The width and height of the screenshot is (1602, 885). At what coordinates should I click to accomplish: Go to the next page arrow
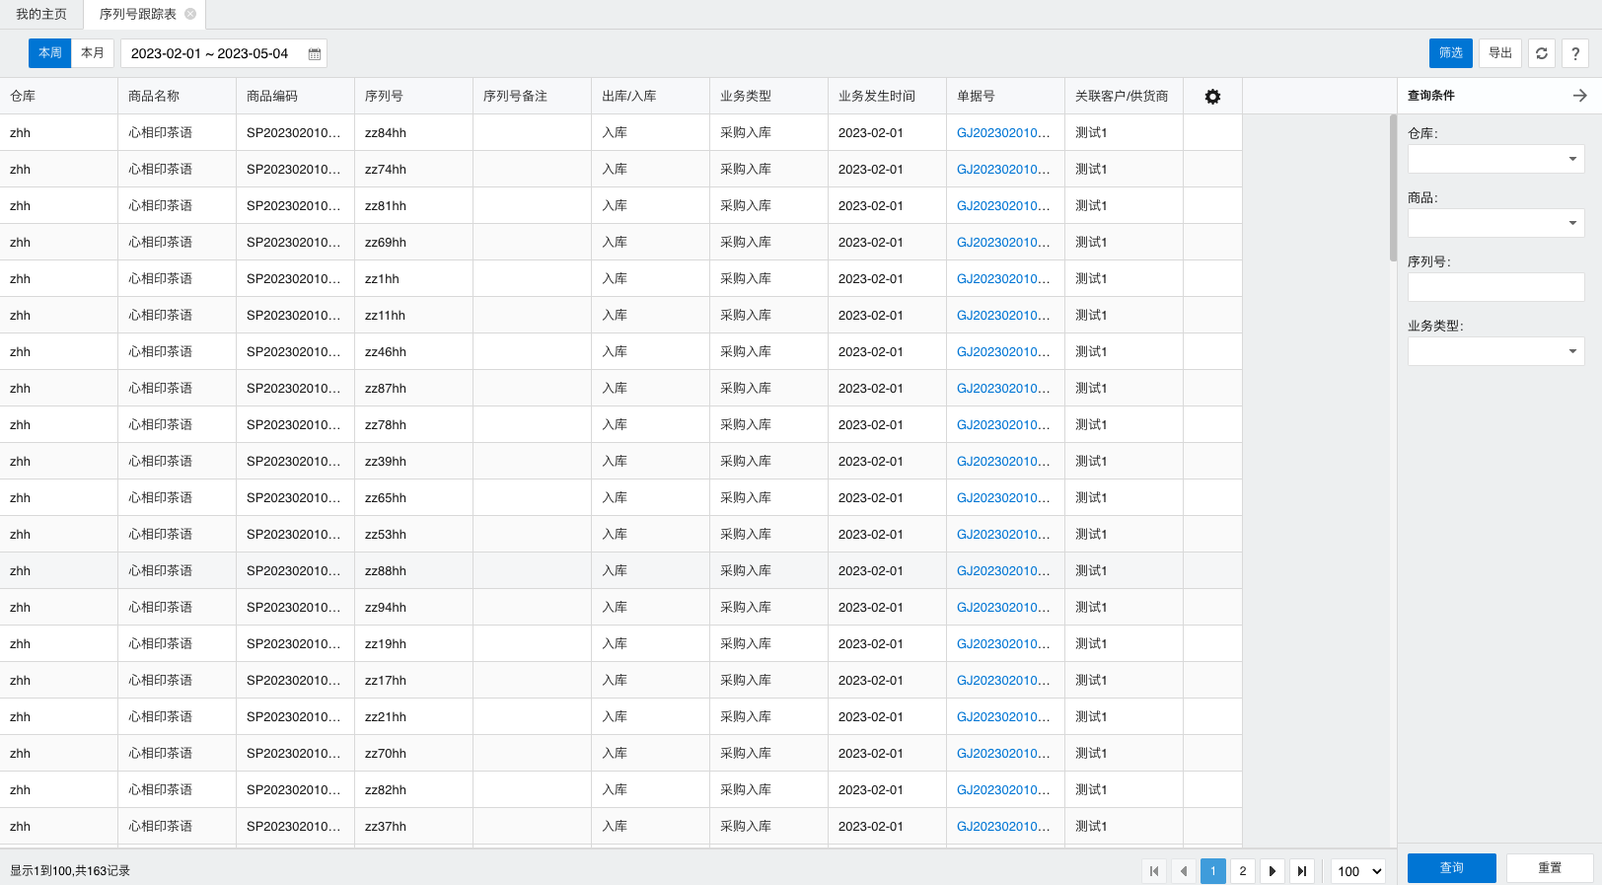[x=1273, y=871]
